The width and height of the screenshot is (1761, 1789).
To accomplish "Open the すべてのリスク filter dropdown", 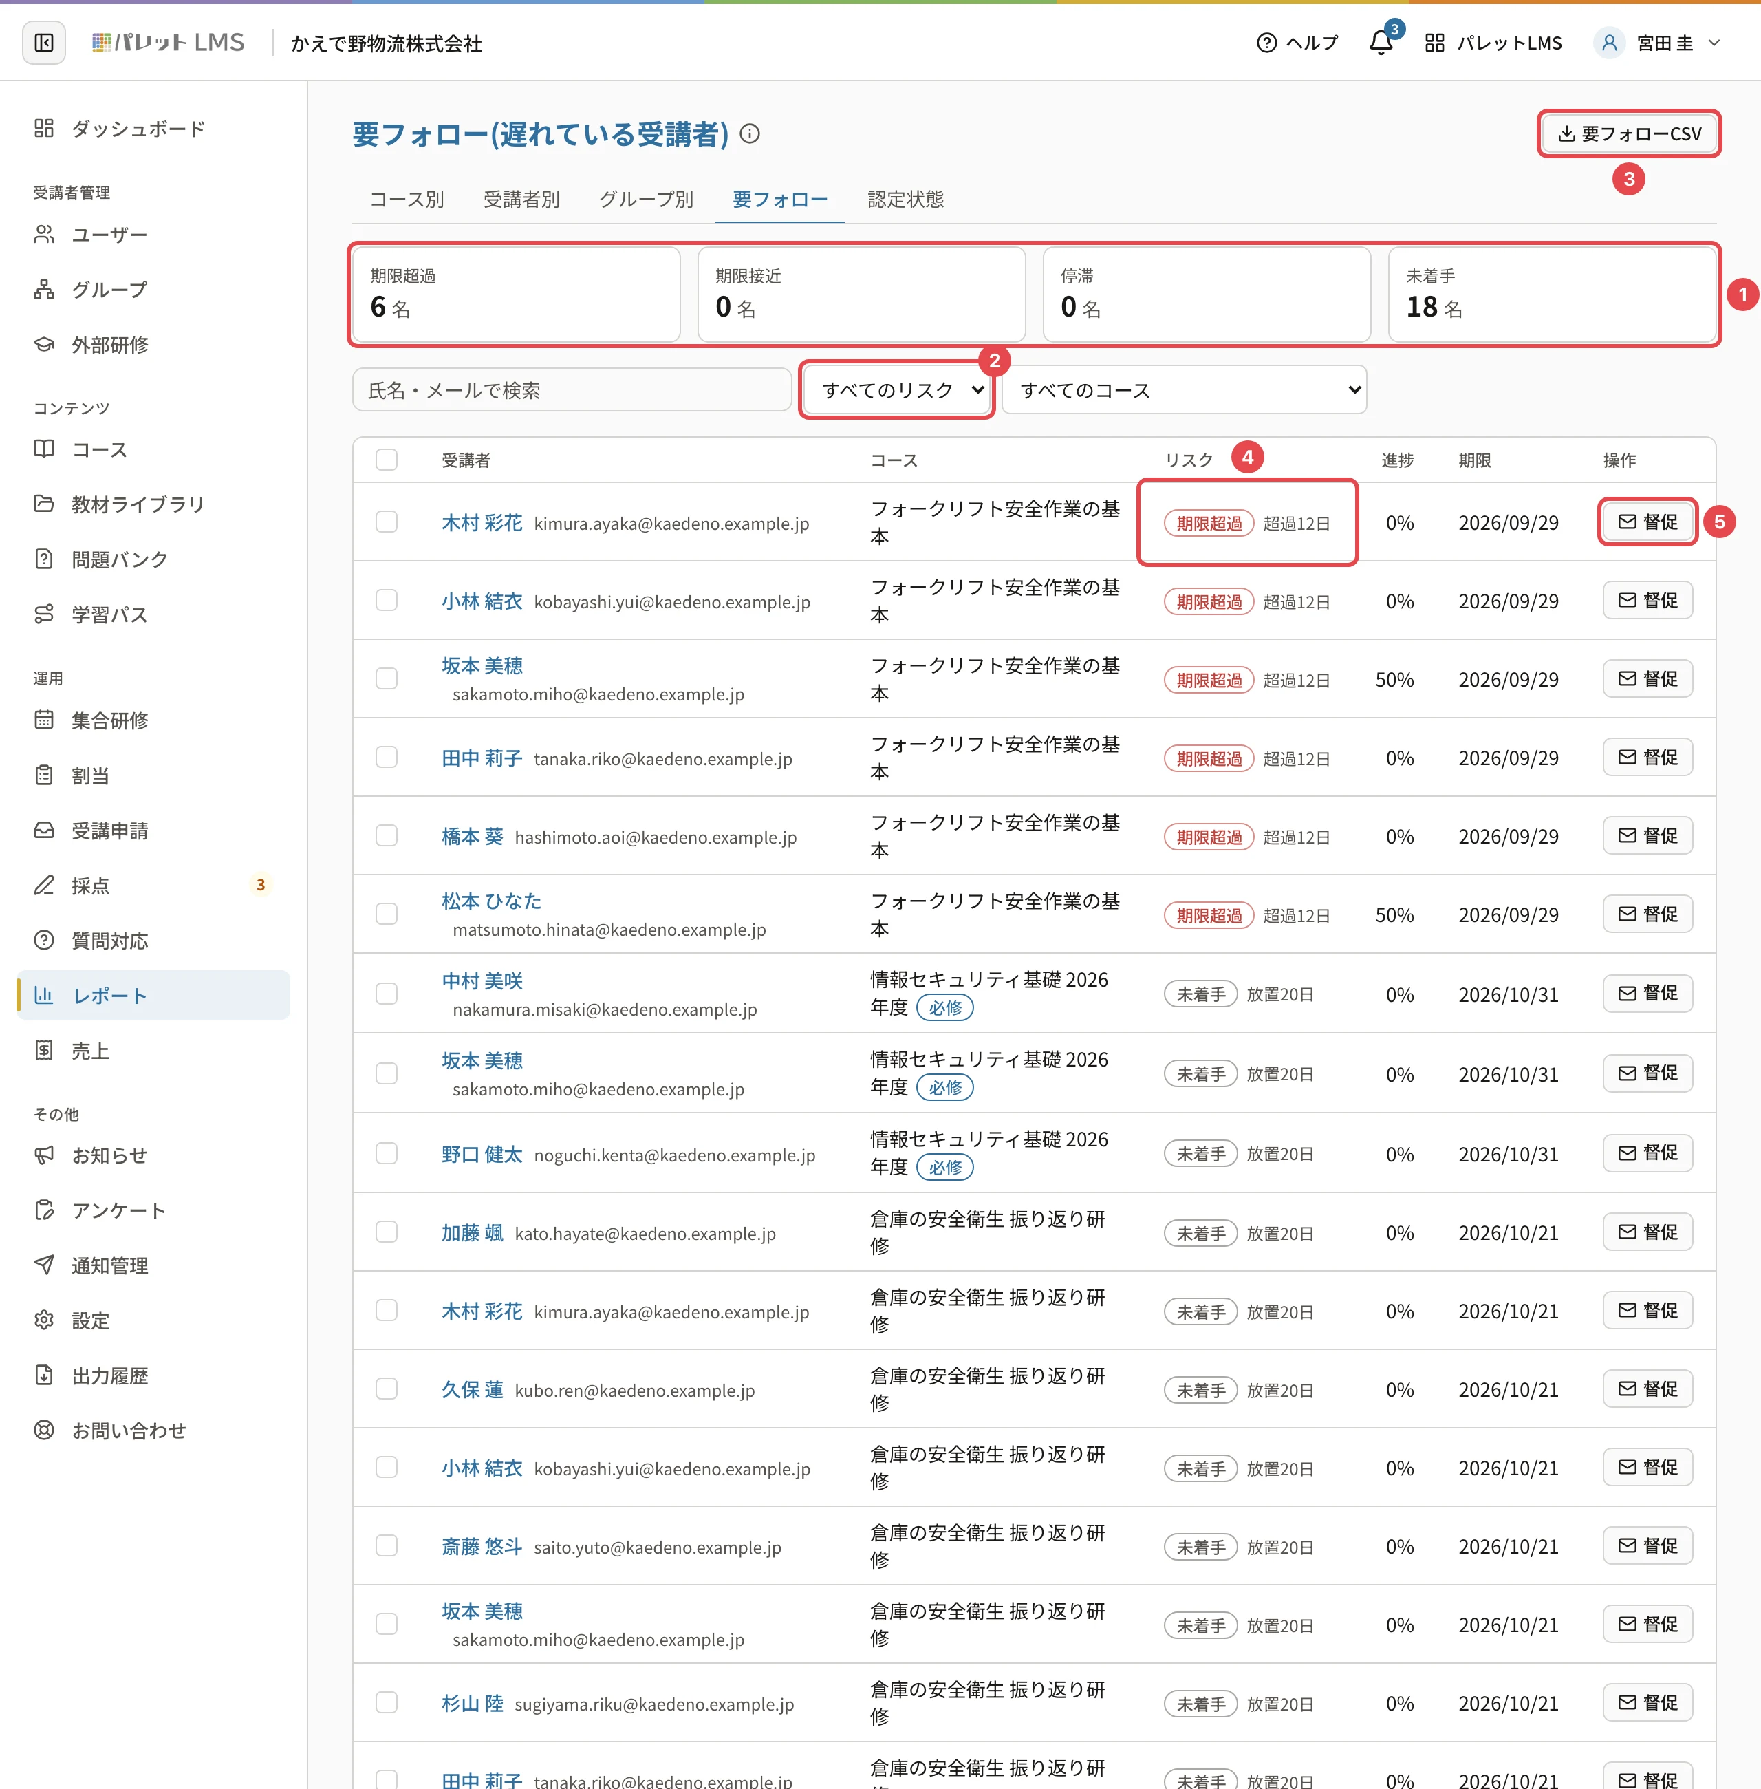I will (897, 390).
